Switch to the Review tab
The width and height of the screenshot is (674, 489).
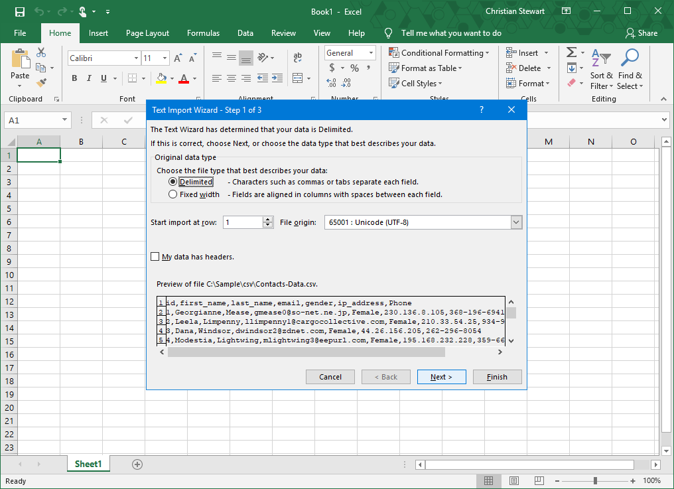pyautogui.click(x=283, y=33)
